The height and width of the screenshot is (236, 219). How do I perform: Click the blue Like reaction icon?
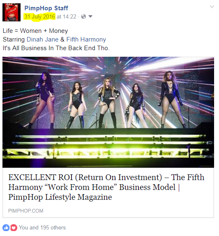pyautogui.click(x=6, y=228)
